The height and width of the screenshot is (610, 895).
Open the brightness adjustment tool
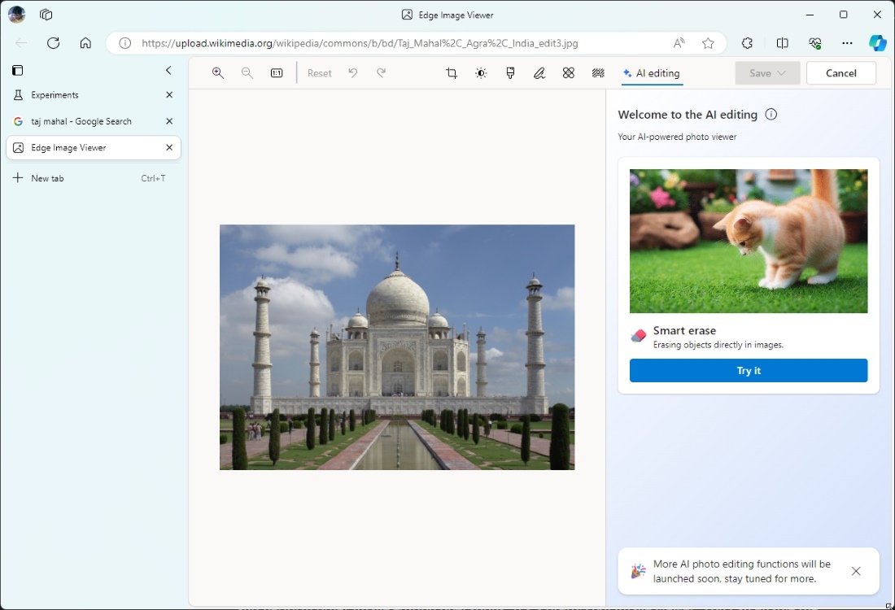(x=481, y=72)
